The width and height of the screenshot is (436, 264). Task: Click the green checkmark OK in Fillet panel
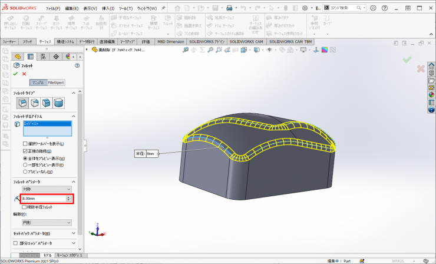click(15, 74)
